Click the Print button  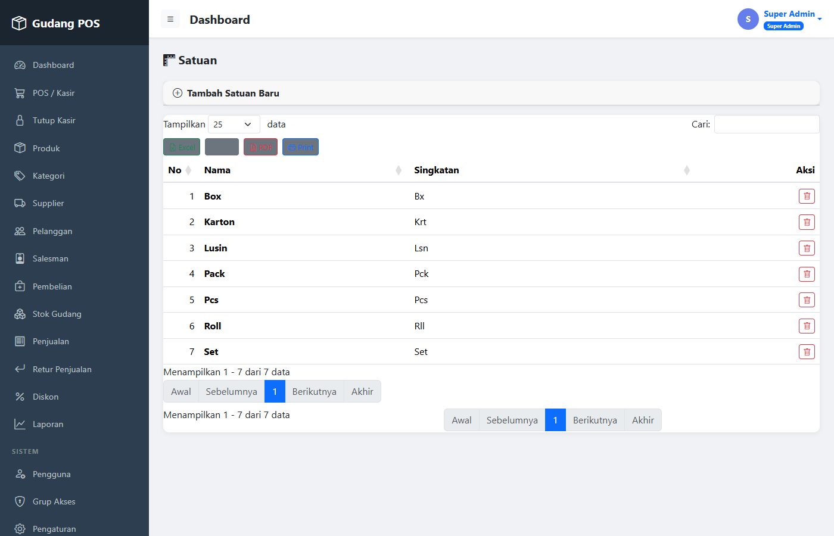(300, 147)
